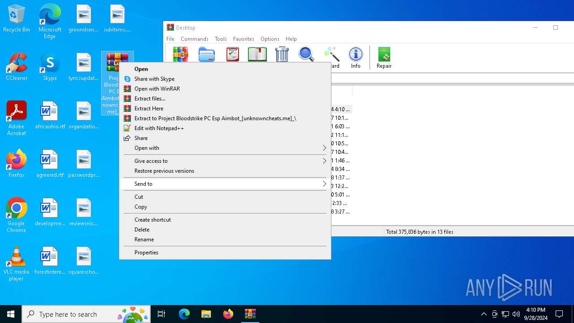The height and width of the screenshot is (323, 574).
Task: Expand the Give access to submenu
Action: click(225, 161)
